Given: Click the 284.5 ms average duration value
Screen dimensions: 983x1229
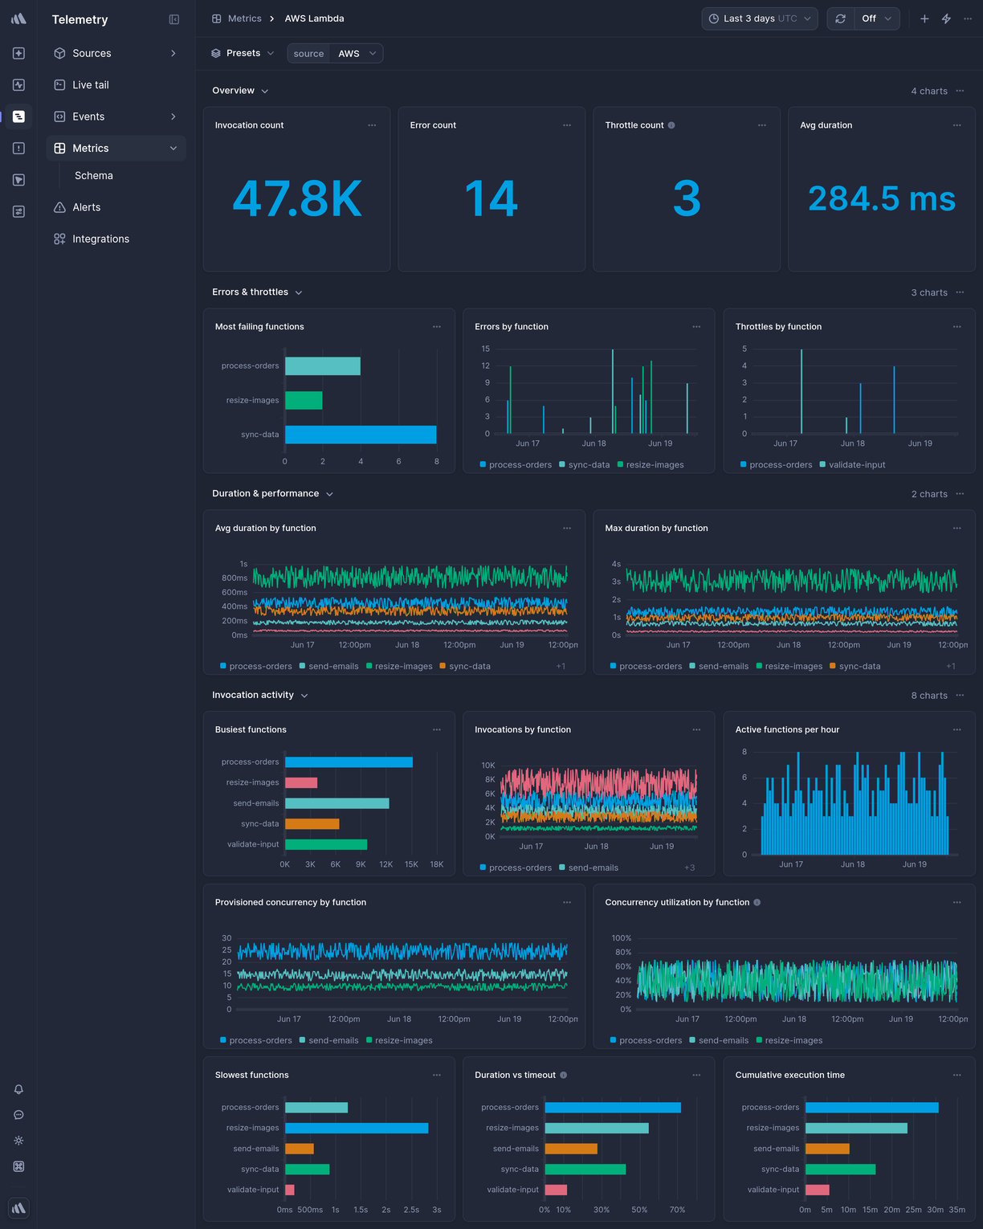Looking at the screenshot, I should click(882, 198).
